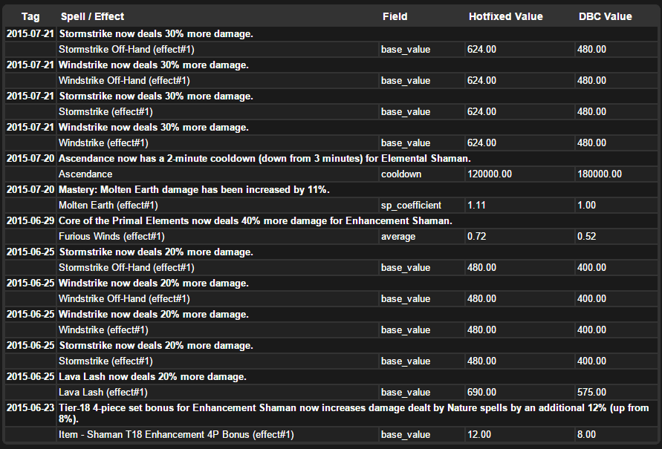The height and width of the screenshot is (449, 662).
Task: Click the Ascendance spell name cell
Action: [x=85, y=174]
